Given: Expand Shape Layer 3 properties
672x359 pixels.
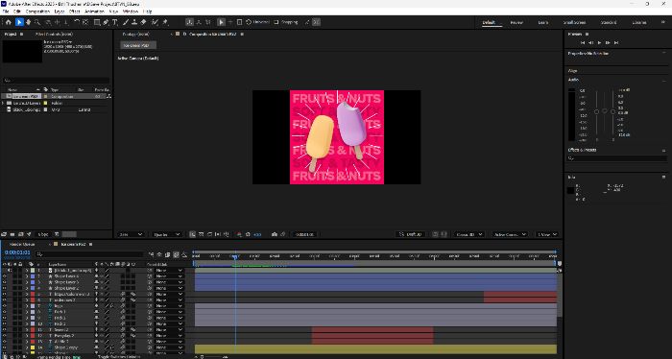Looking at the screenshot, I should pyautogui.click(x=27, y=282).
